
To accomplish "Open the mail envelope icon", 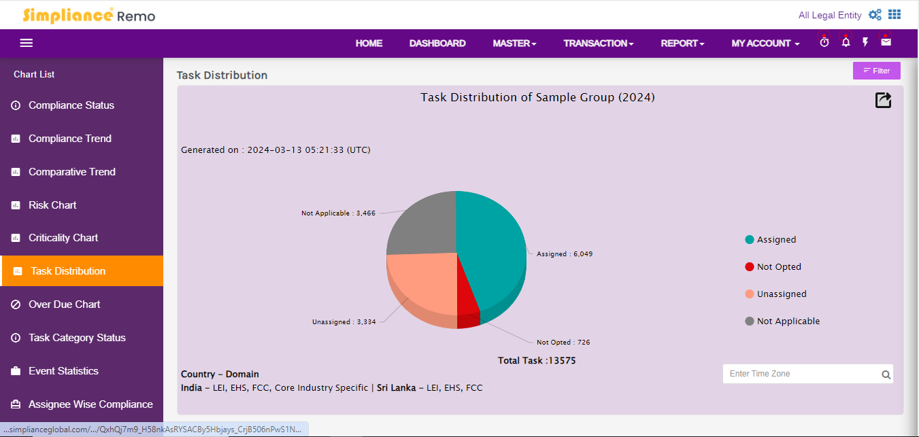I will click(886, 41).
